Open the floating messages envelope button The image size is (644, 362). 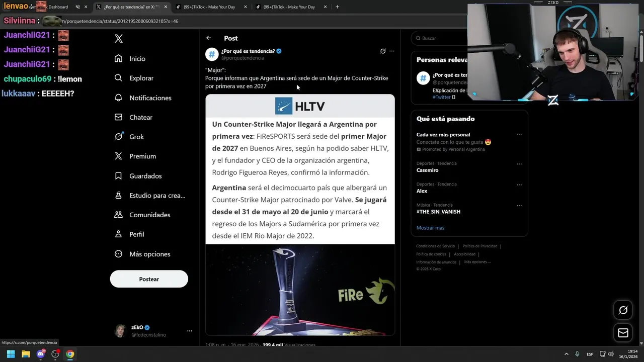click(623, 333)
